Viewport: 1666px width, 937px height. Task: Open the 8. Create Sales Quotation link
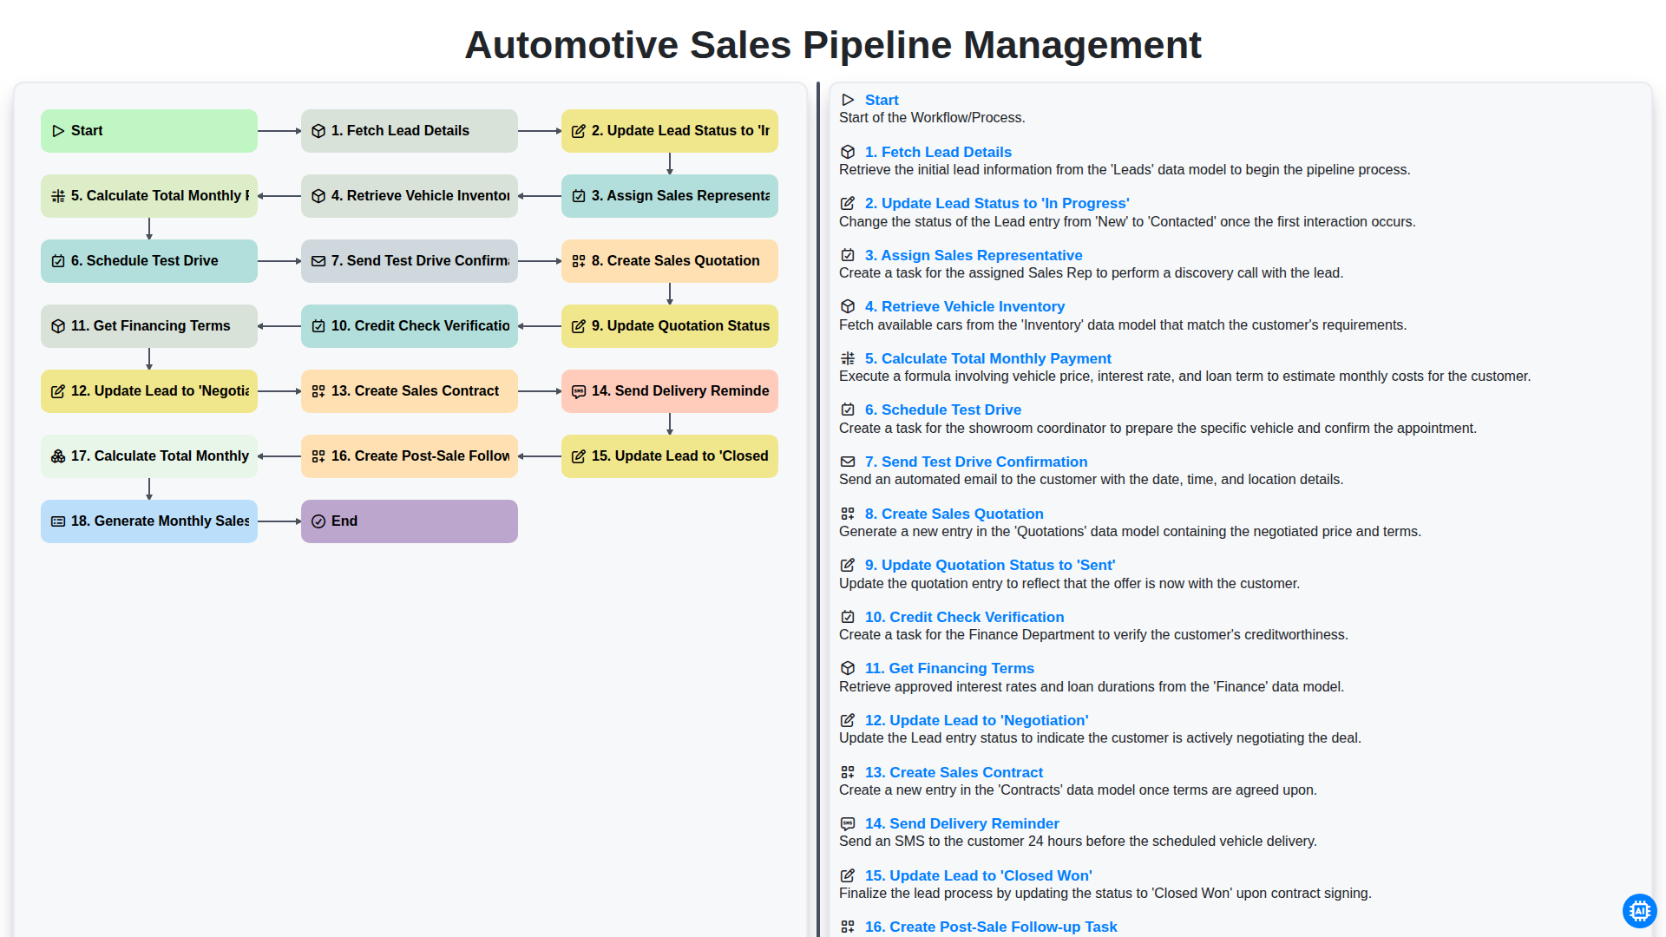point(954,514)
